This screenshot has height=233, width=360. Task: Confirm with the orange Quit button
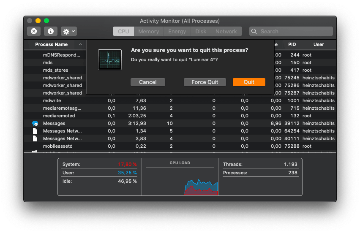249,82
